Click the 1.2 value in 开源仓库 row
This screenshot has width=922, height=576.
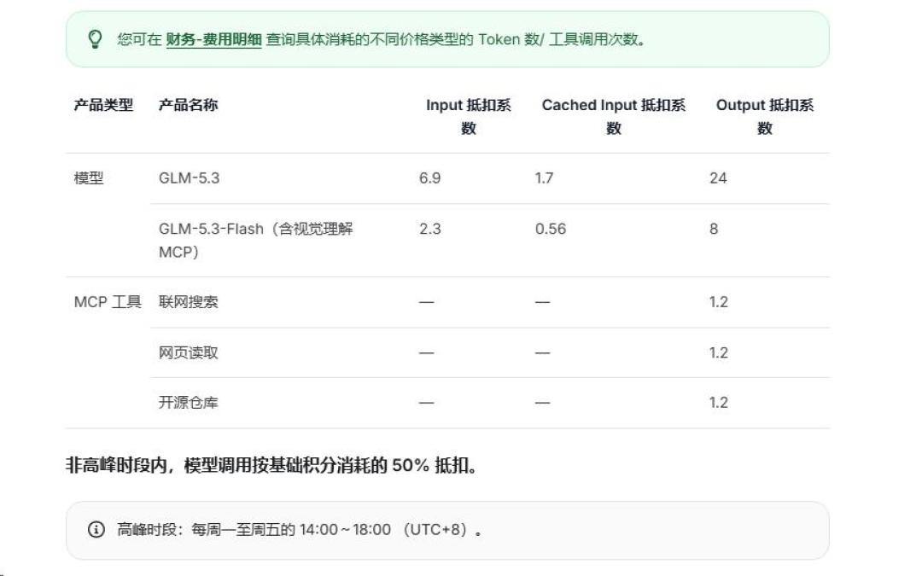click(x=718, y=403)
